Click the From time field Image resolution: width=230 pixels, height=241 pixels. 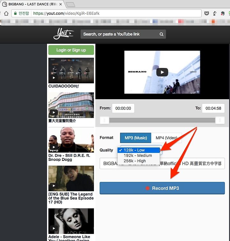pyautogui.click(x=123, y=108)
